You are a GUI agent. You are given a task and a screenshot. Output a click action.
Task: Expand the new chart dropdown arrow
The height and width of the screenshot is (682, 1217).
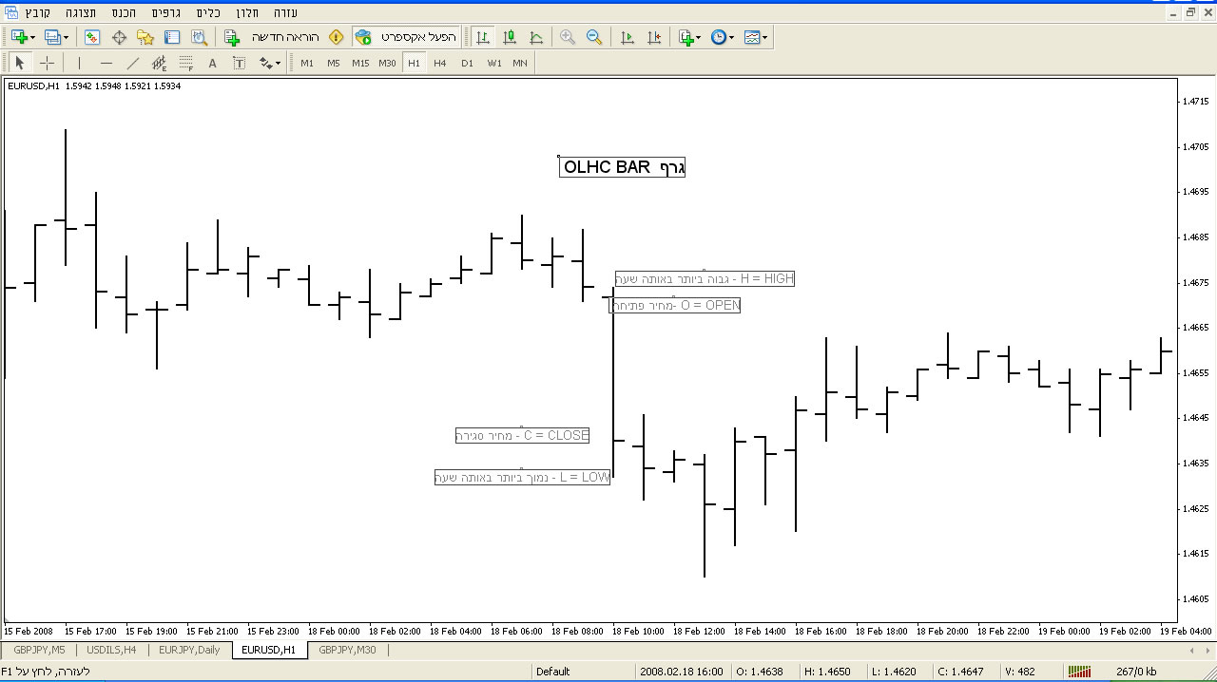click(x=32, y=37)
